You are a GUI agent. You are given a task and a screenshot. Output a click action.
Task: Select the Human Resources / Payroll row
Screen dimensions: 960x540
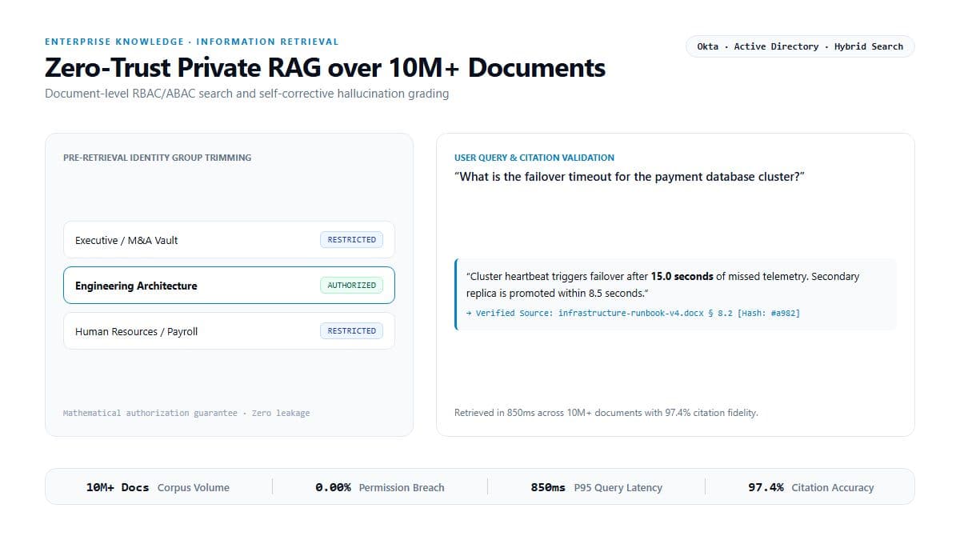(x=229, y=331)
